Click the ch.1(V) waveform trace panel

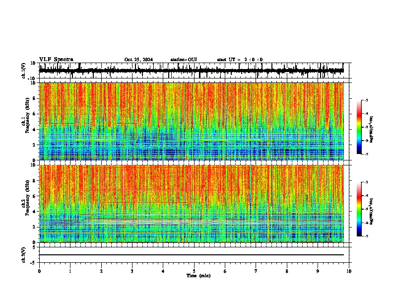click(x=194, y=71)
